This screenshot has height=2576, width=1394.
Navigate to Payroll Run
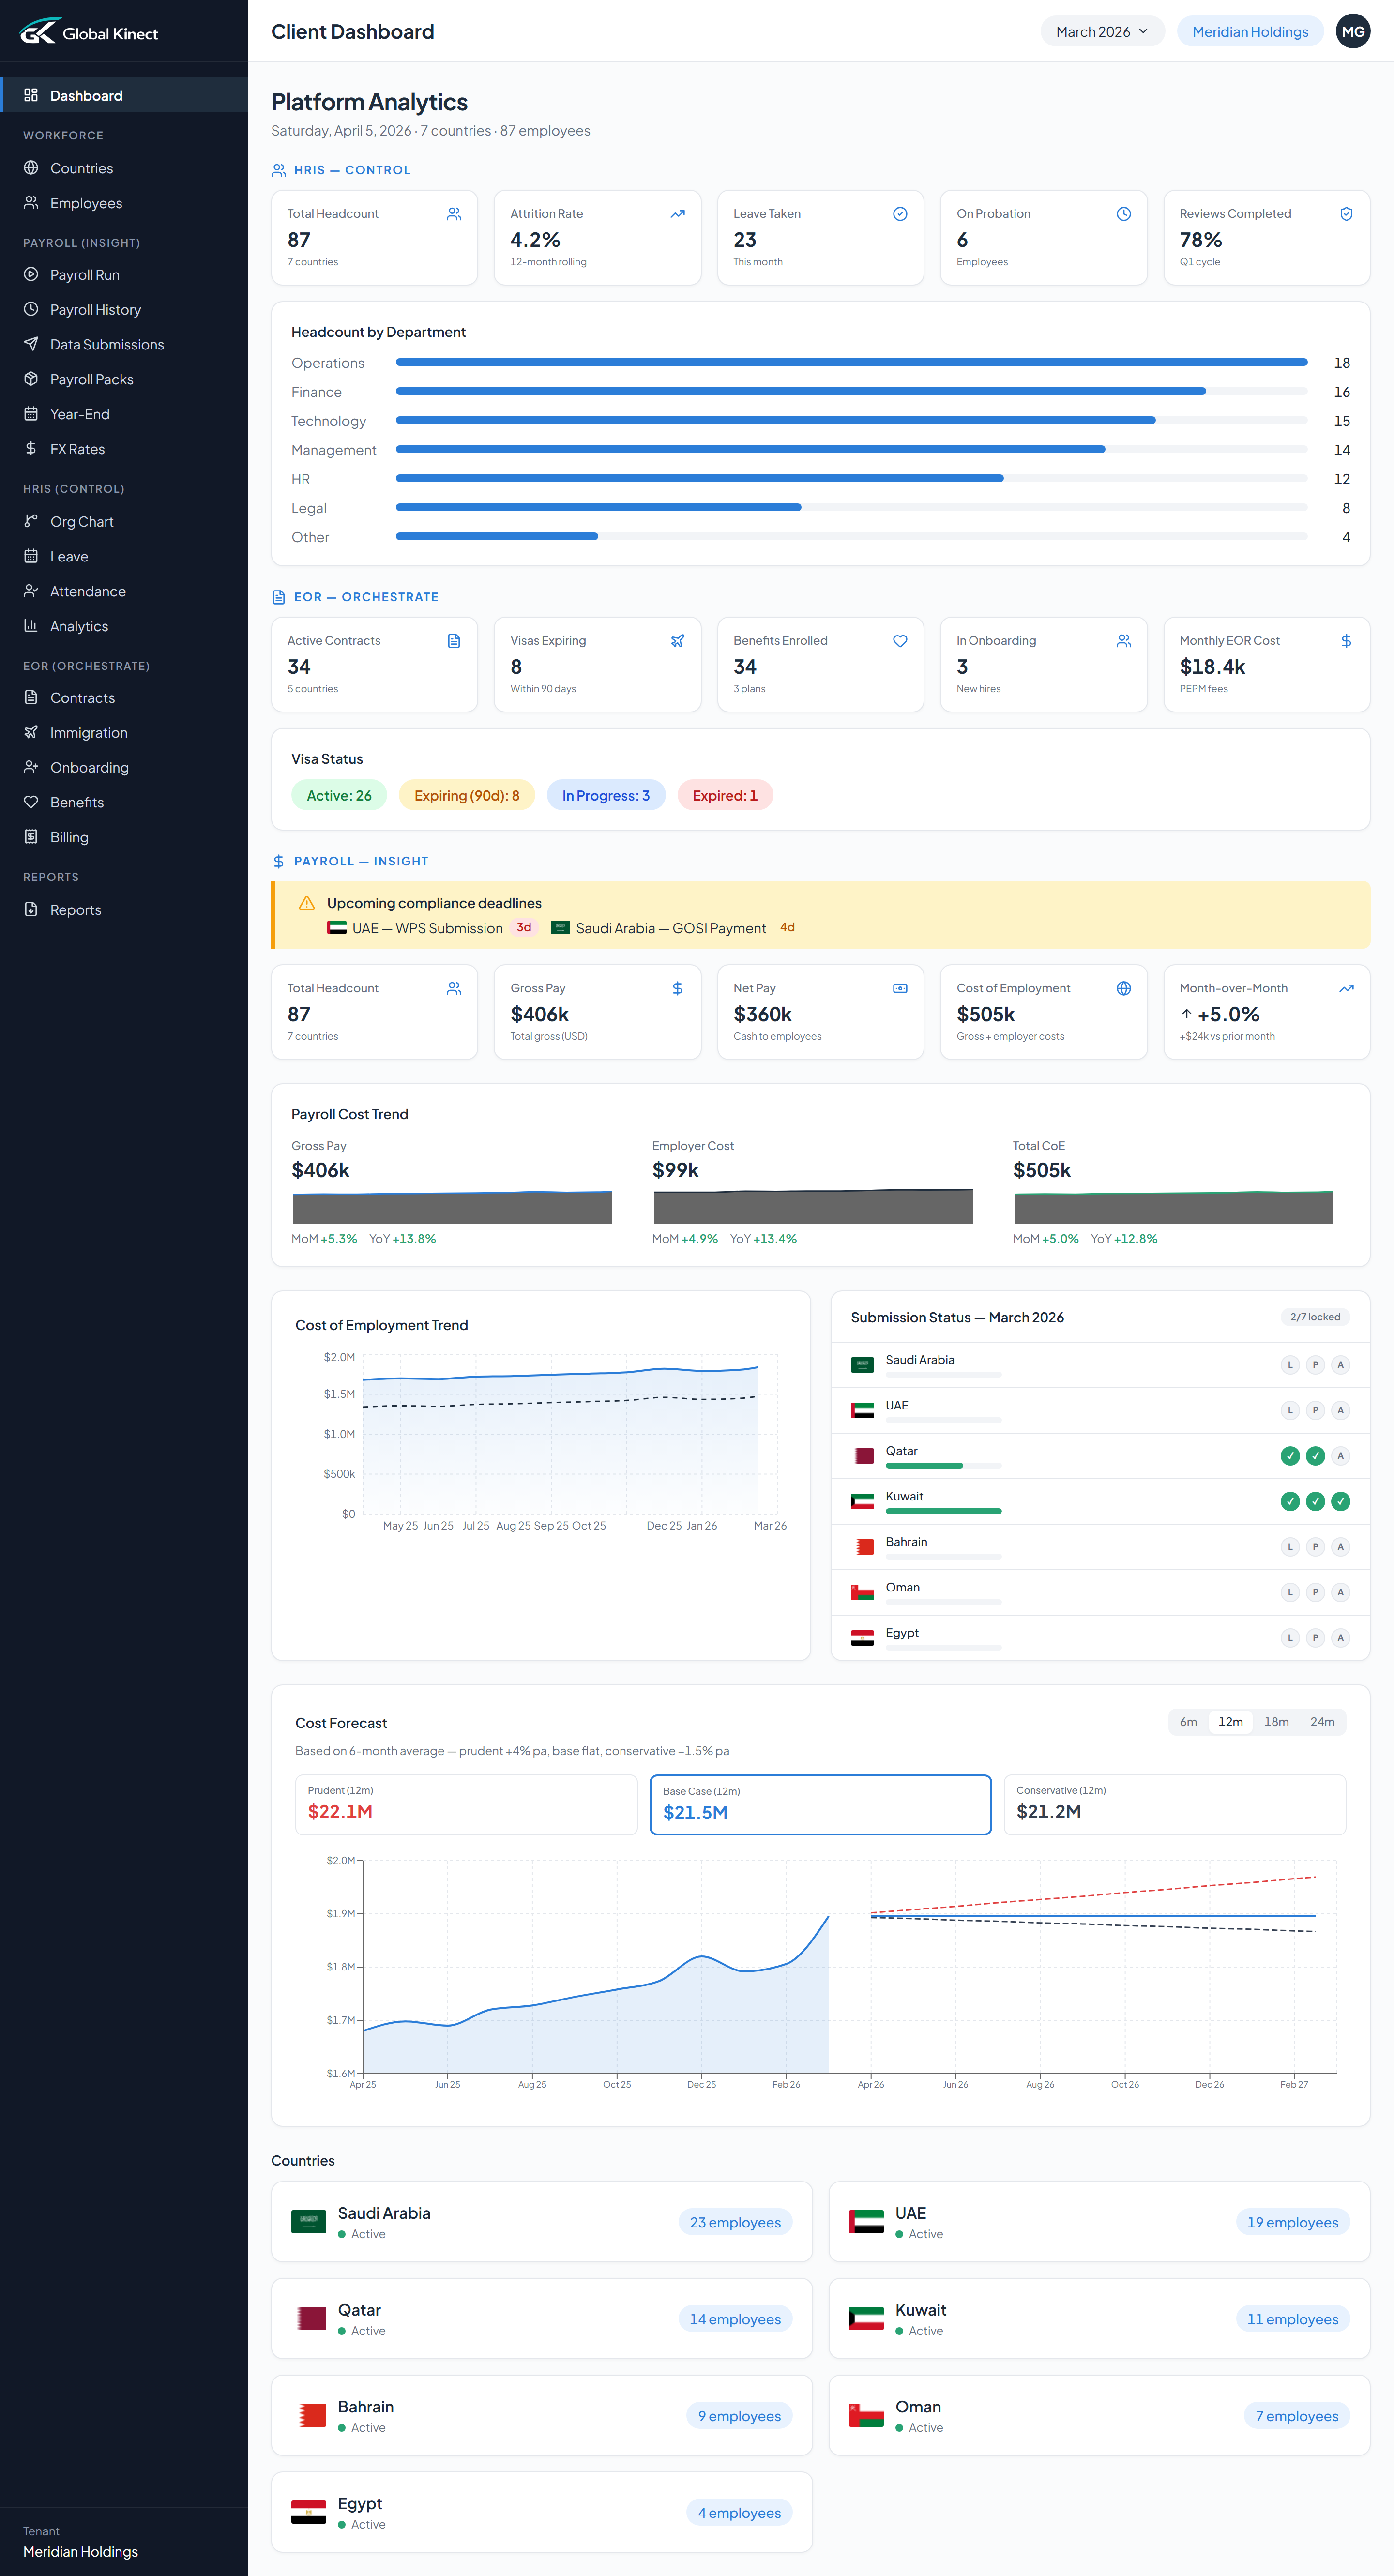(x=84, y=274)
